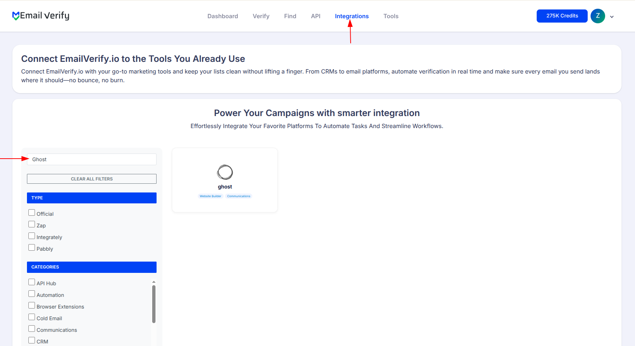Screen dimensions: 635x346
Task: Select the Integrations nav item
Action: pyautogui.click(x=352, y=16)
